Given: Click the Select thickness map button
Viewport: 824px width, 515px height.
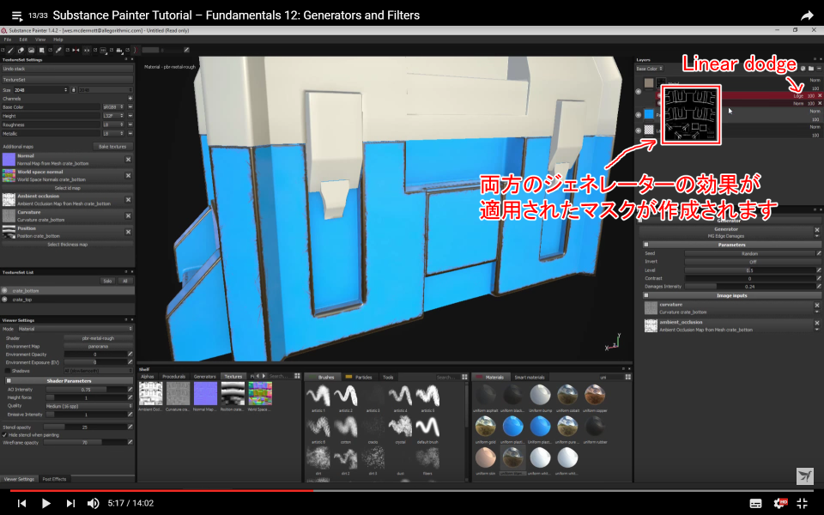Looking at the screenshot, I should click(x=67, y=245).
